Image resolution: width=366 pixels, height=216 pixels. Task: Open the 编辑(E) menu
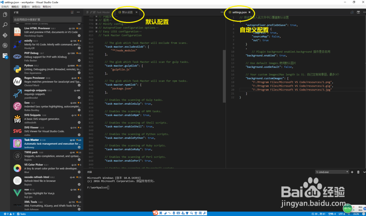[x=15, y=7]
